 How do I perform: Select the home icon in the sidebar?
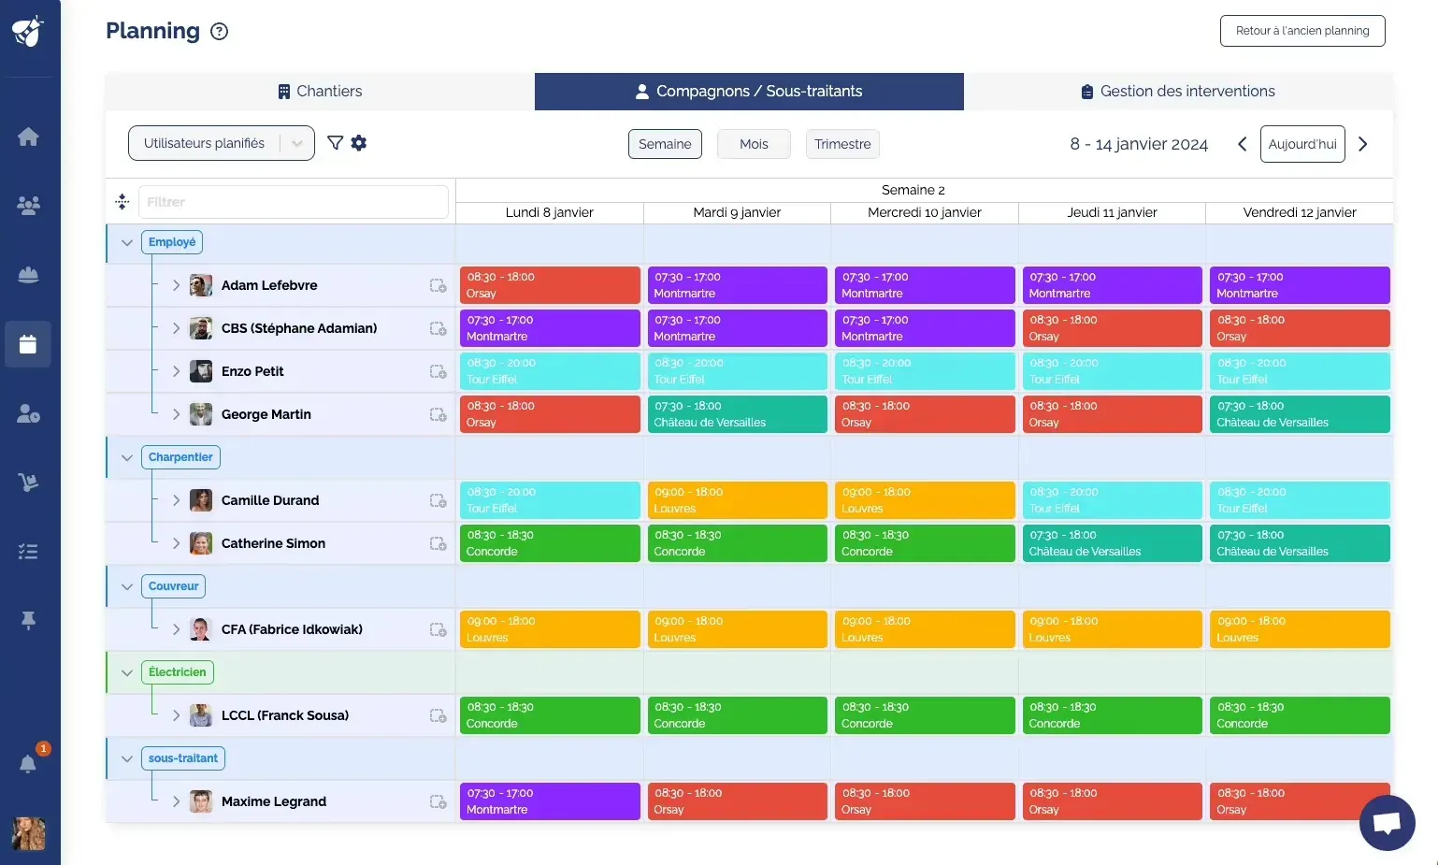[x=28, y=137]
